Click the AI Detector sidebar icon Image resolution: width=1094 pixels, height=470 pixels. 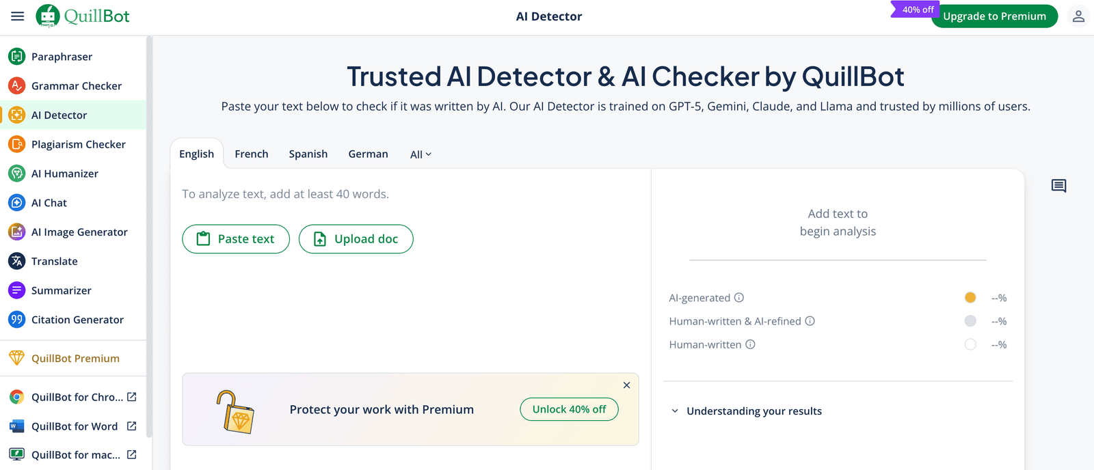pyautogui.click(x=17, y=115)
